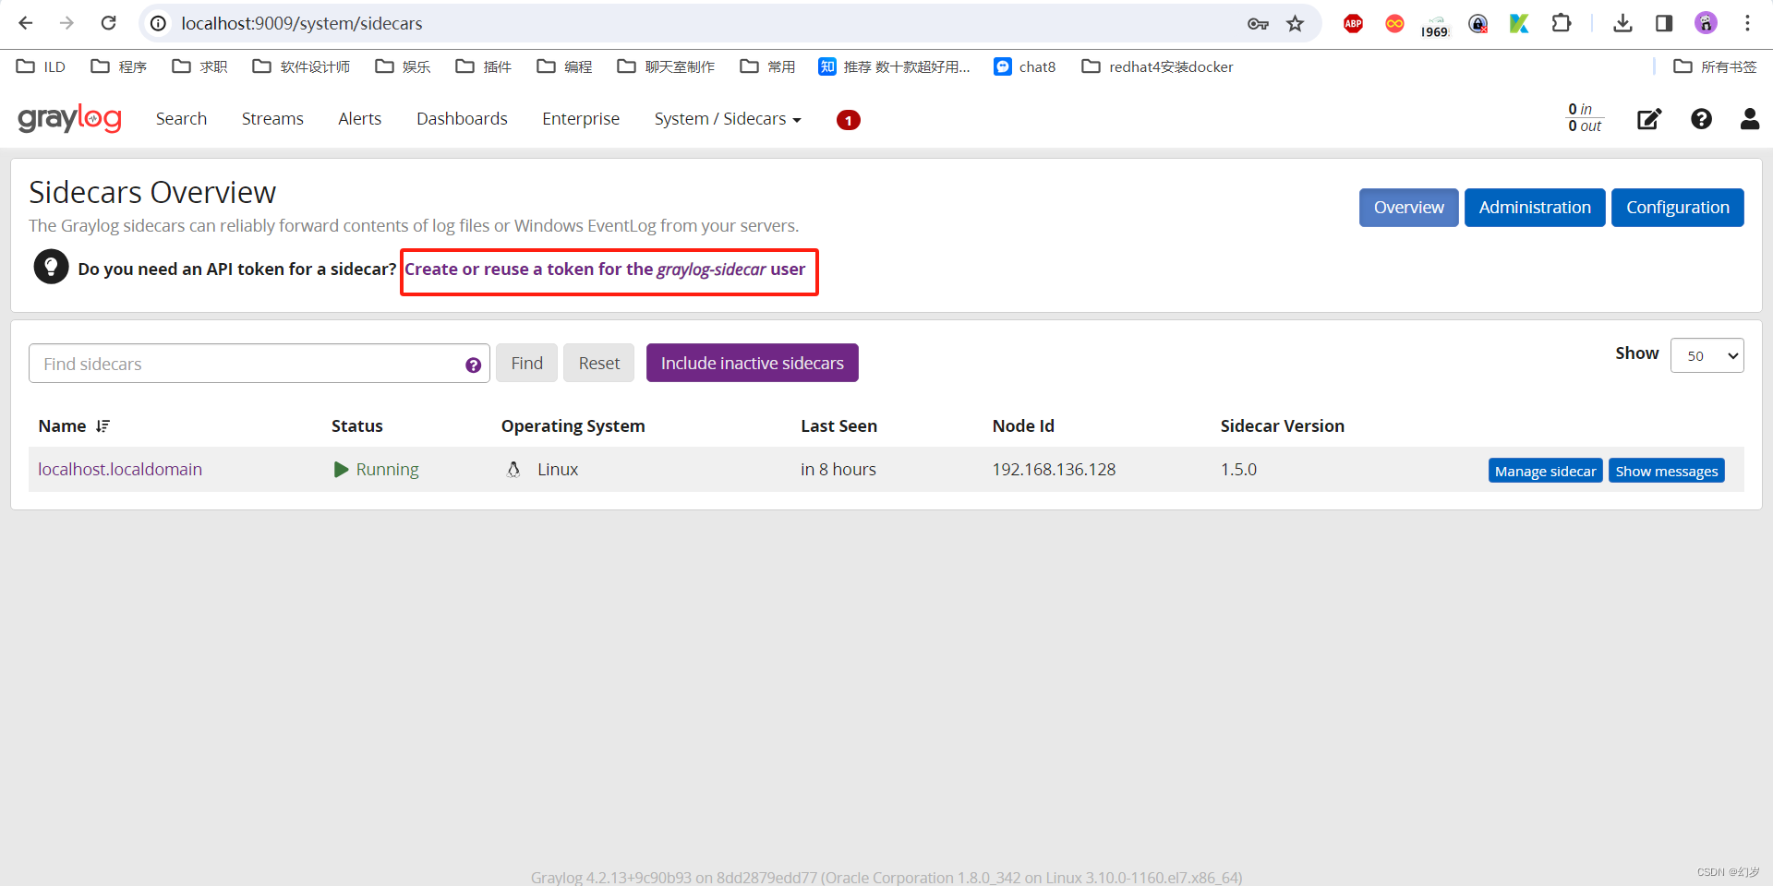
Task: Open the Chrome browser menu
Action: 1748,23
